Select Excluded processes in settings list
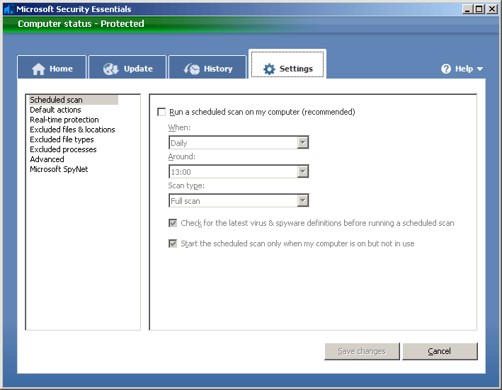This screenshot has width=502, height=390. [63, 149]
